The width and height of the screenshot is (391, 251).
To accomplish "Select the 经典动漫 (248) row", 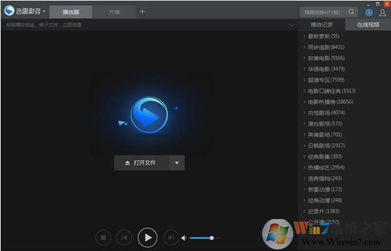I will [345, 200].
